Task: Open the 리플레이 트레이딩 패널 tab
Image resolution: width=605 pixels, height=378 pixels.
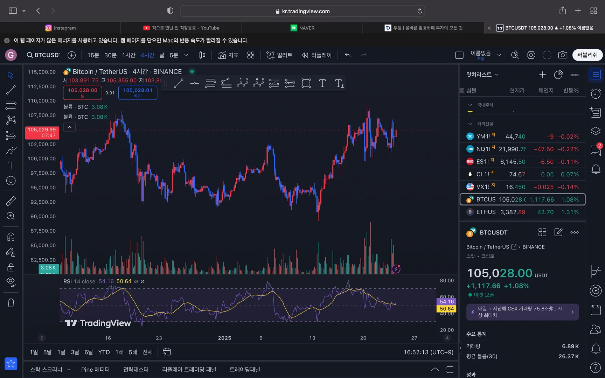Action: pos(189,370)
